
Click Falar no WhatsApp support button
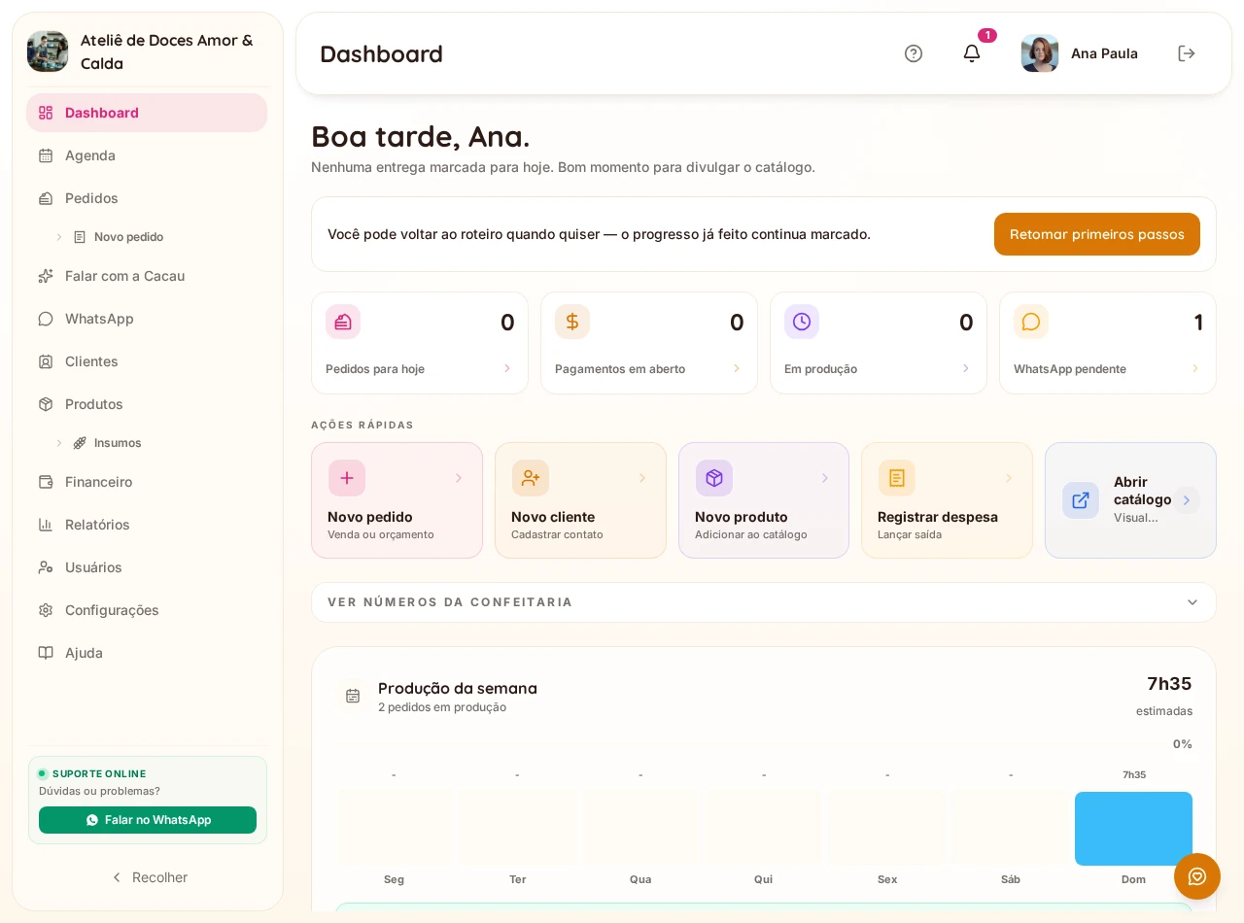[x=148, y=820]
